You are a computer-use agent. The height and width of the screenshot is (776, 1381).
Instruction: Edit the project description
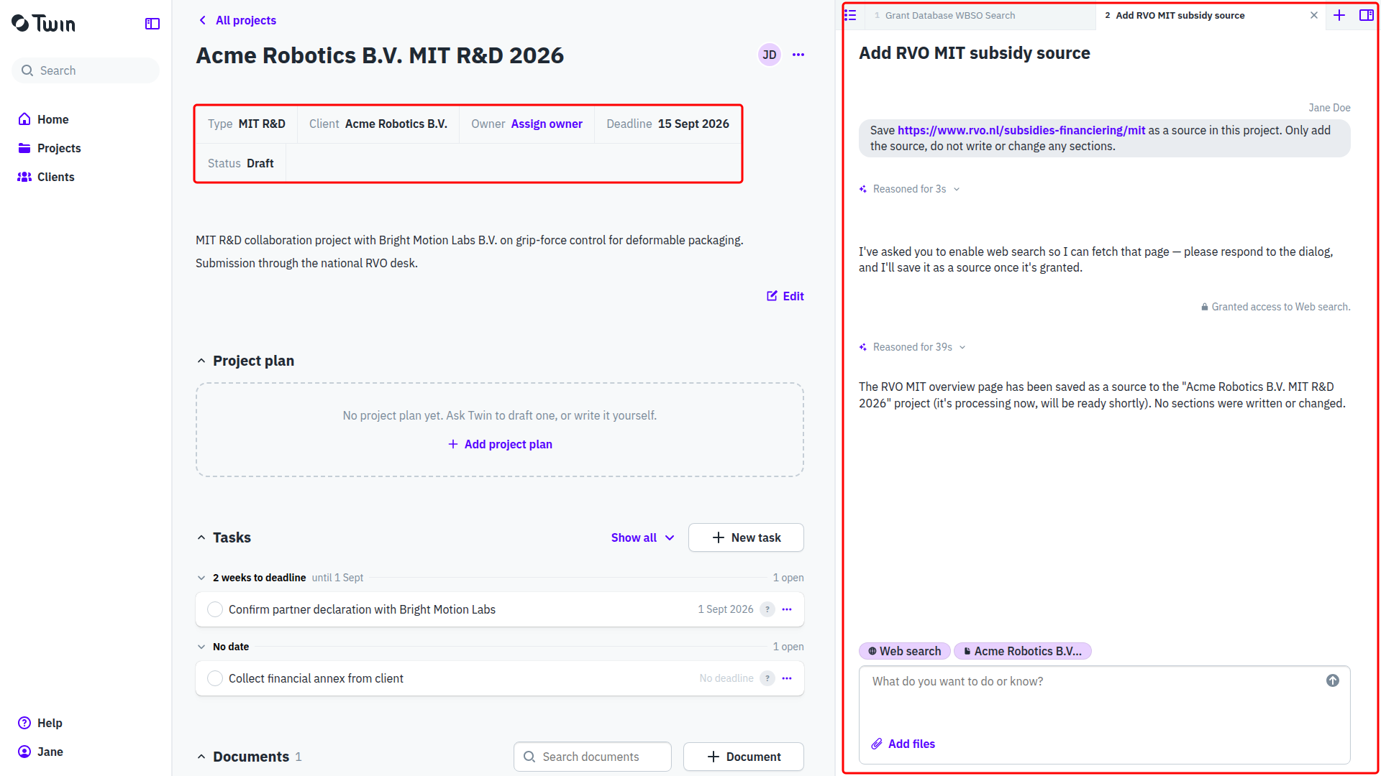(785, 296)
